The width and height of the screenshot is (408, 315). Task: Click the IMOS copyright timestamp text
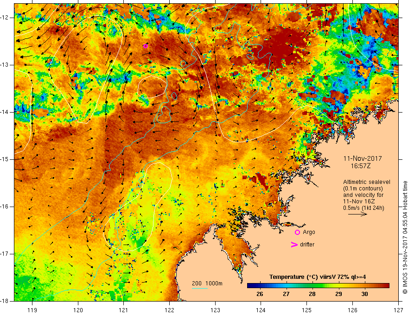[x=405, y=238]
